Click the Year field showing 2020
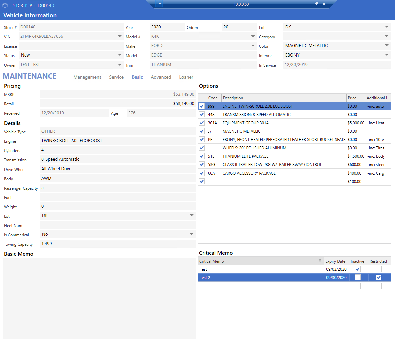The image size is (395, 339). [167, 27]
